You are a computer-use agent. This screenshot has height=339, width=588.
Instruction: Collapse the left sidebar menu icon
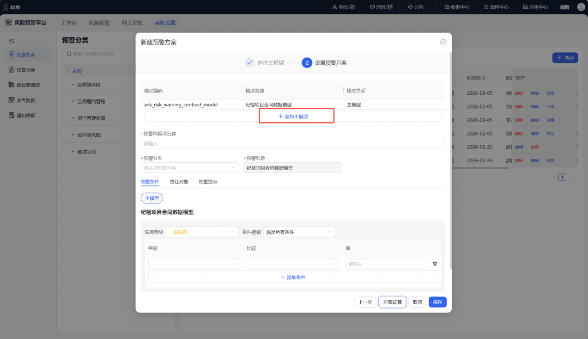pos(12,41)
